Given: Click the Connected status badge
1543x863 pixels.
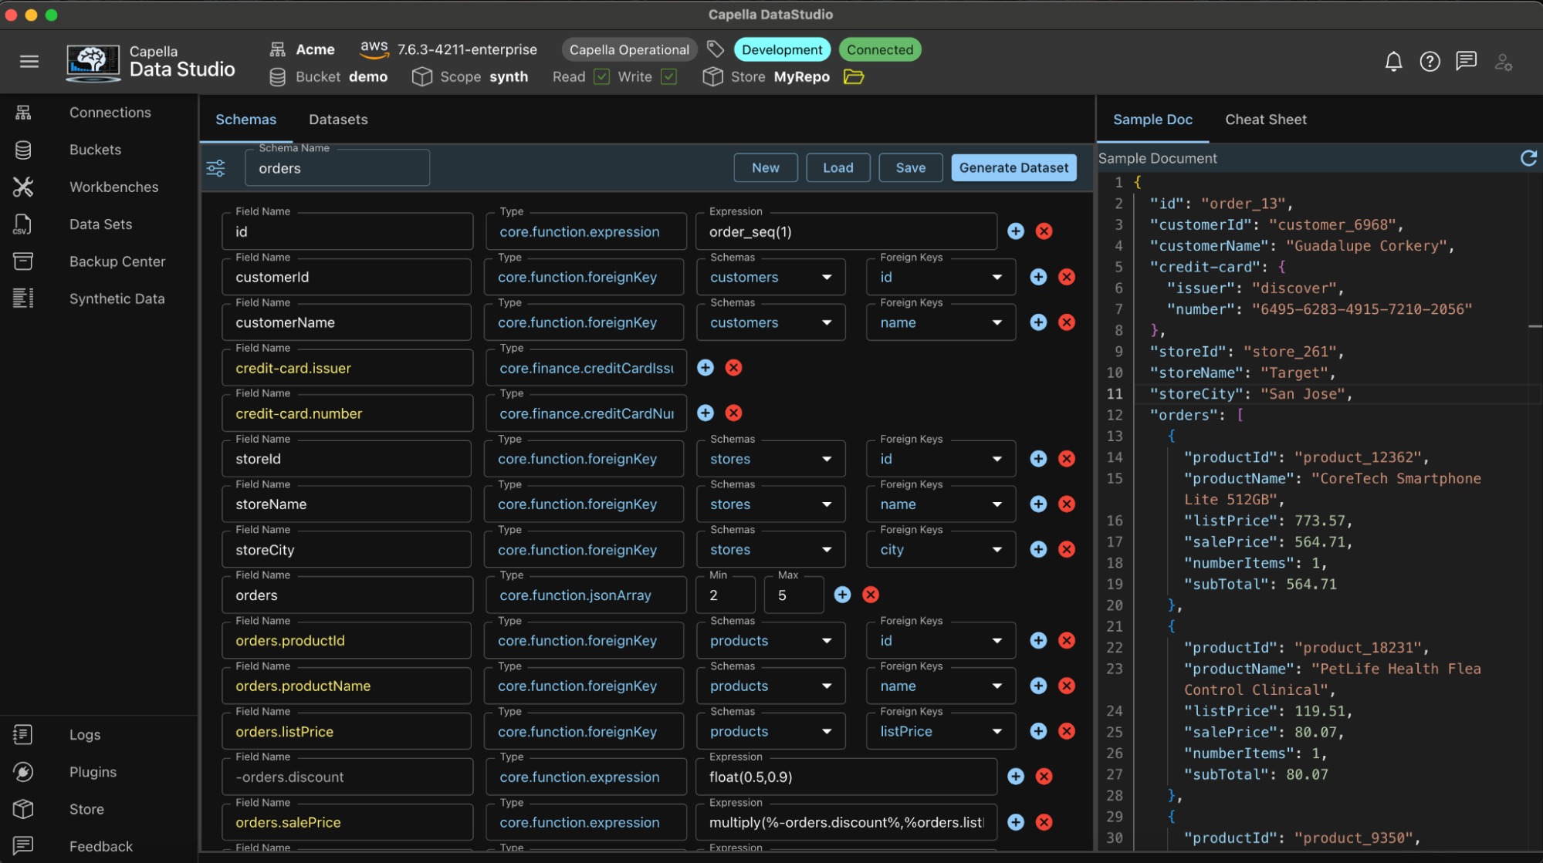Looking at the screenshot, I should pos(880,49).
